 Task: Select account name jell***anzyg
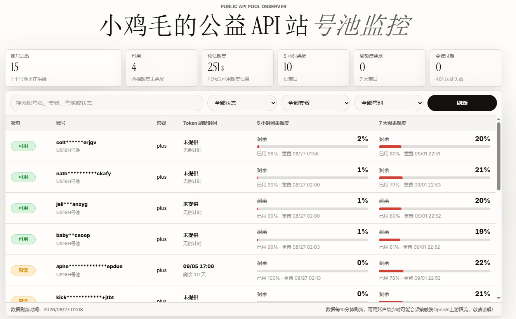72,204
